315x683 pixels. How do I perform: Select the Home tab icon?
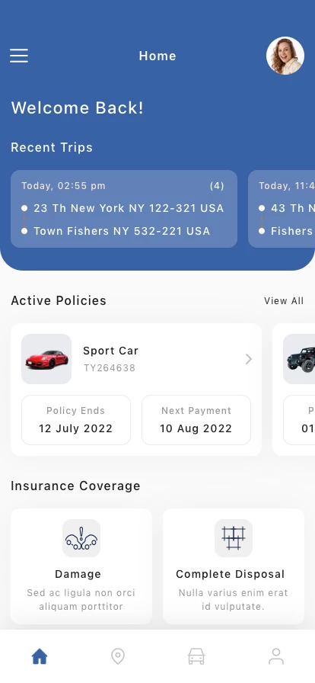40,656
